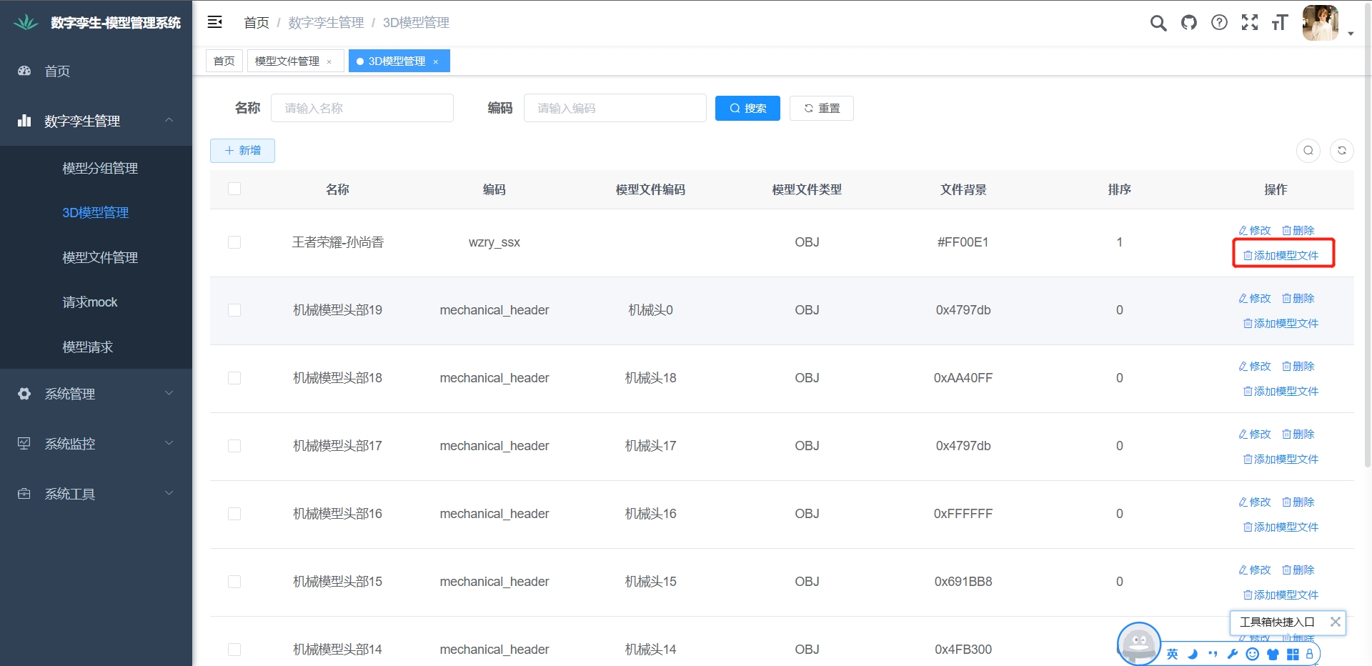Click the user avatar thumbnail
The image size is (1372, 666).
point(1320,23)
